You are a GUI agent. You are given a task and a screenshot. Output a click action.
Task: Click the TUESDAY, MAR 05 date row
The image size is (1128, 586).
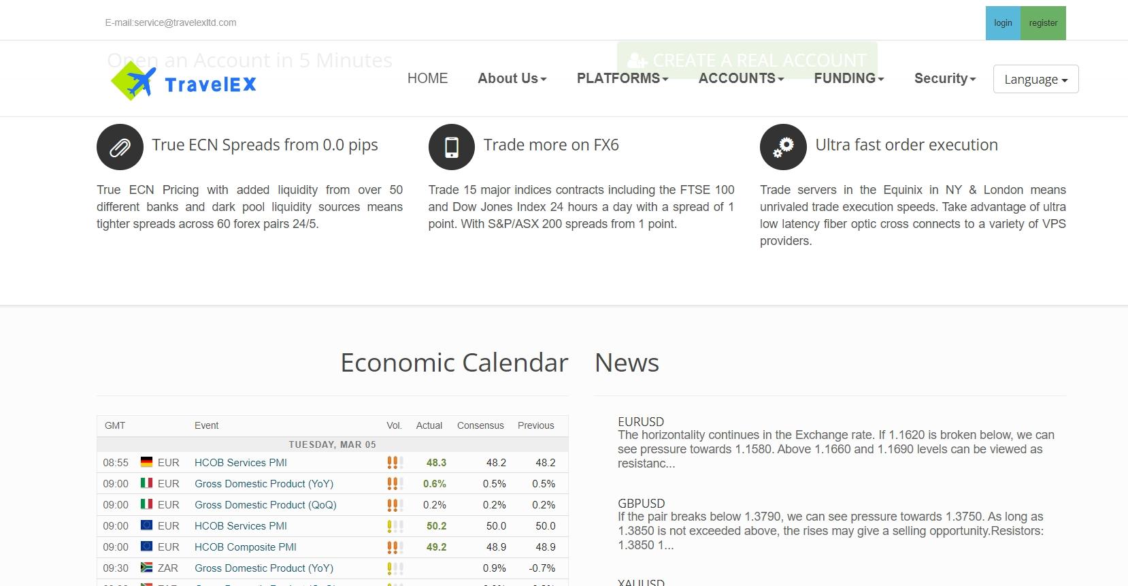tap(333, 444)
